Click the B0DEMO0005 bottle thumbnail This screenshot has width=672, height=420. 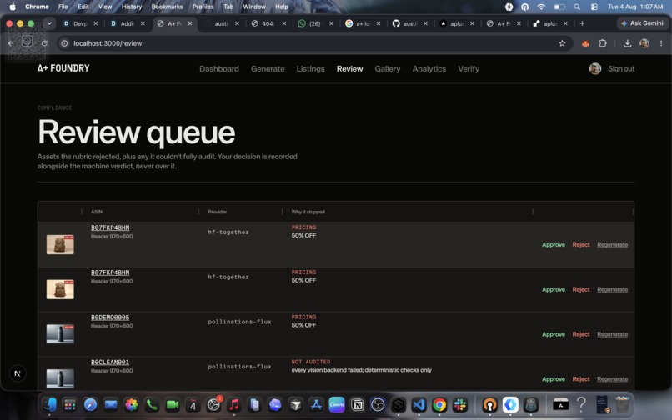click(60, 334)
